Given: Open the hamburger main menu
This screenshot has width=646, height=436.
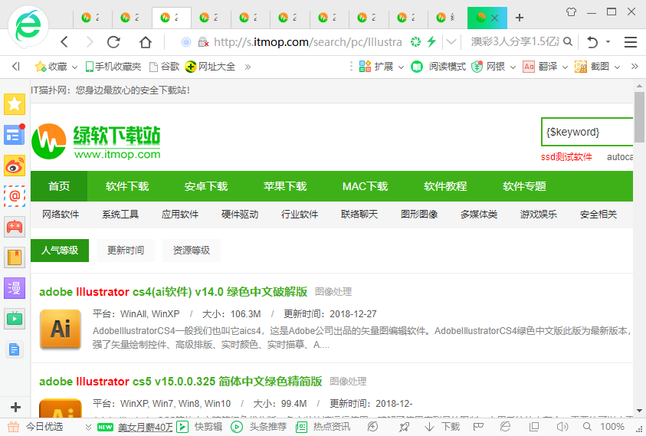Looking at the screenshot, I should [631, 41].
